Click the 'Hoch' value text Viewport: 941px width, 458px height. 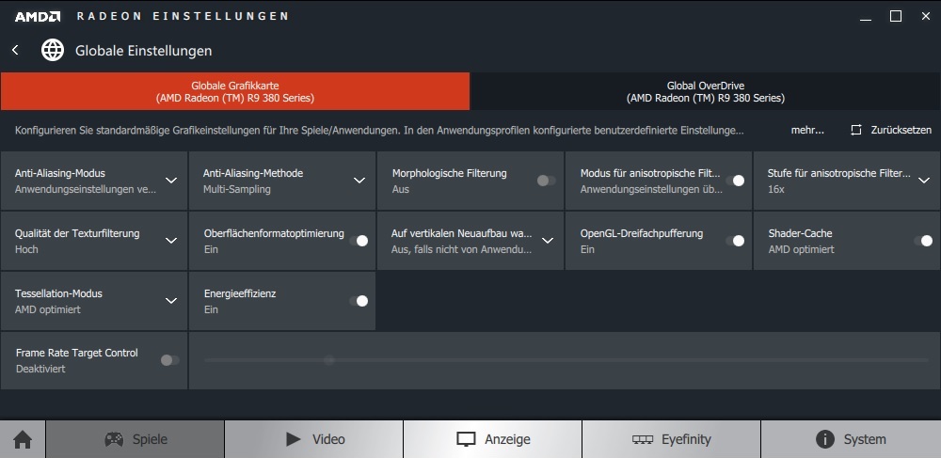click(x=26, y=249)
